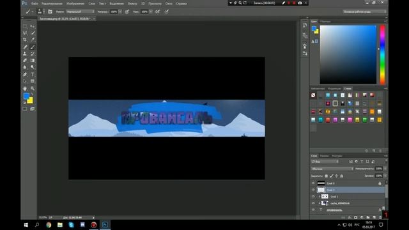The height and width of the screenshot is (230, 409).
Task: Open the layer fill dropdown arrow
Action: (x=385, y=176)
